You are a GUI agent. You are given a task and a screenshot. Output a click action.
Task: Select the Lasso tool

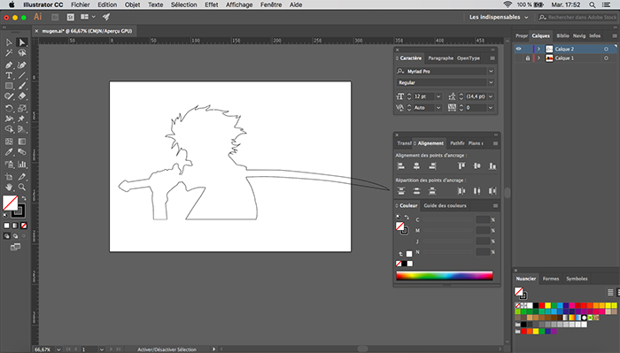point(22,53)
